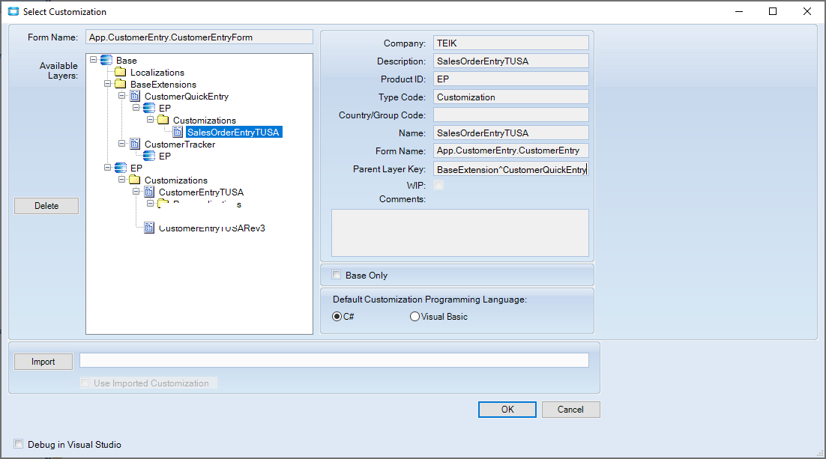
Task: Minimize the Select Customization window
Action: [739, 11]
